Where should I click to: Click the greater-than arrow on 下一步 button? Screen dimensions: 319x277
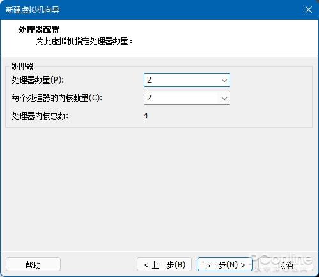coord(243,265)
